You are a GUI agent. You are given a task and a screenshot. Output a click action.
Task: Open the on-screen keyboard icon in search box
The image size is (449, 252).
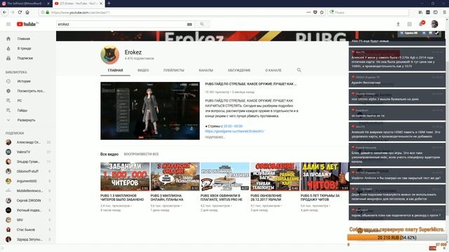pyautogui.click(x=189, y=24)
